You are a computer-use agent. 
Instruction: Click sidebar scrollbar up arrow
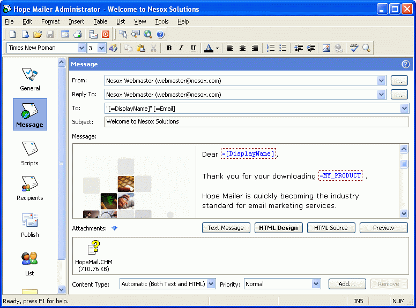coord(61,63)
